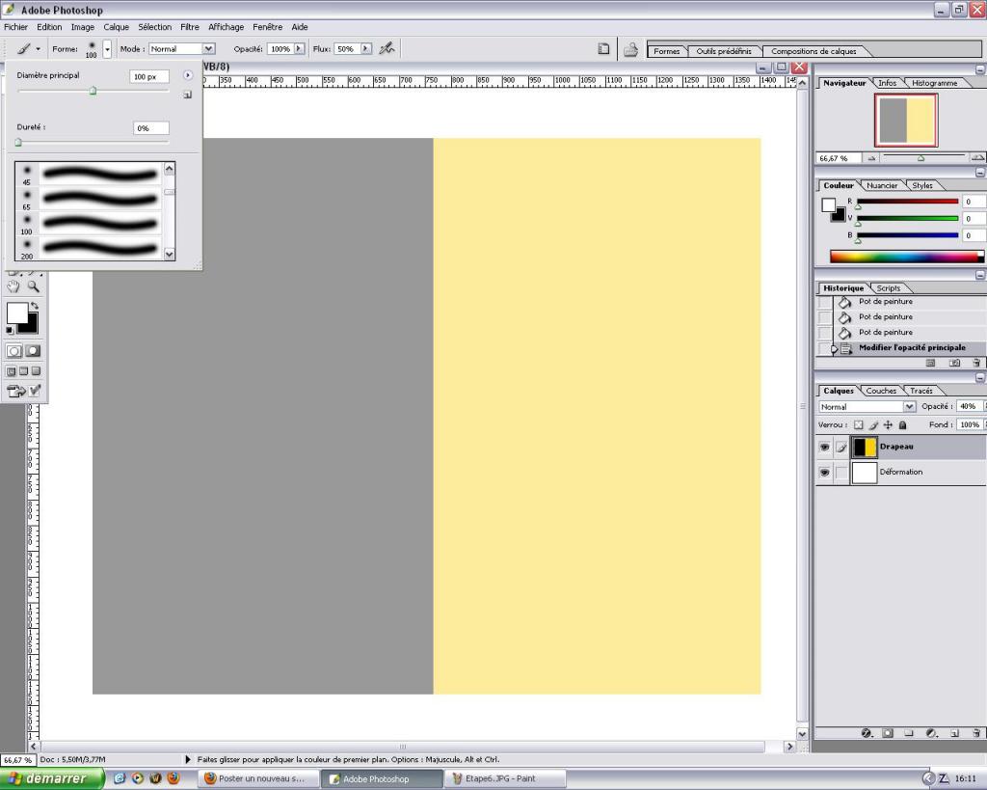987x790 pixels.
Task: Open the Outils prédéfinis palette well tab
Action: point(723,51)
